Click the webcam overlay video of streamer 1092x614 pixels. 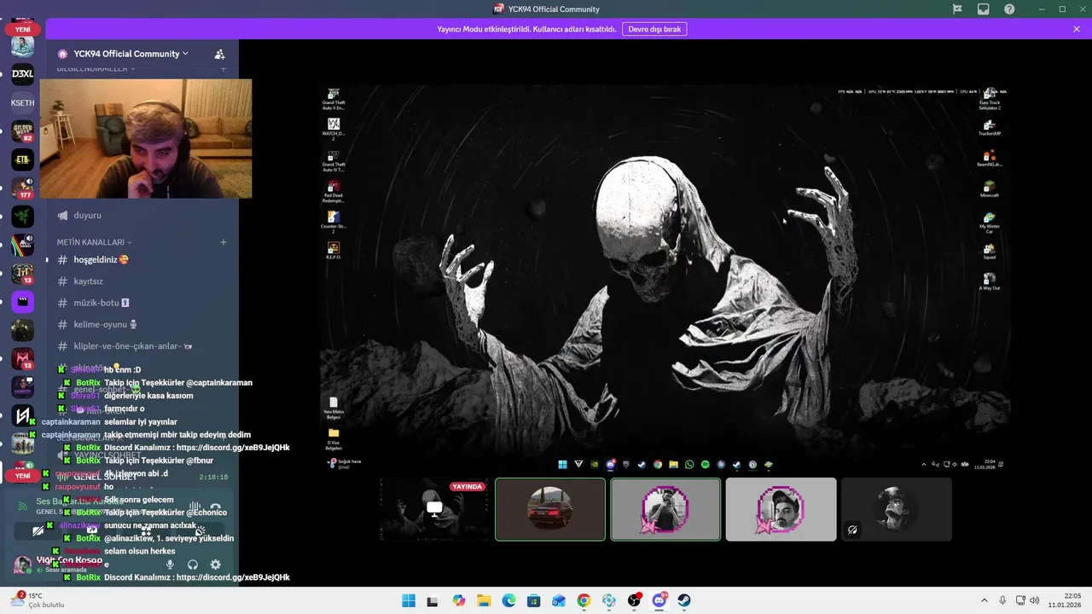click(x=146, y=139)
